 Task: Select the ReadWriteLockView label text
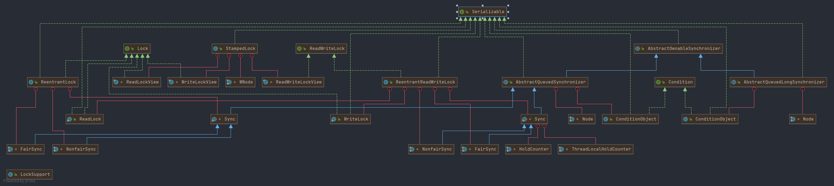[299, 82]
